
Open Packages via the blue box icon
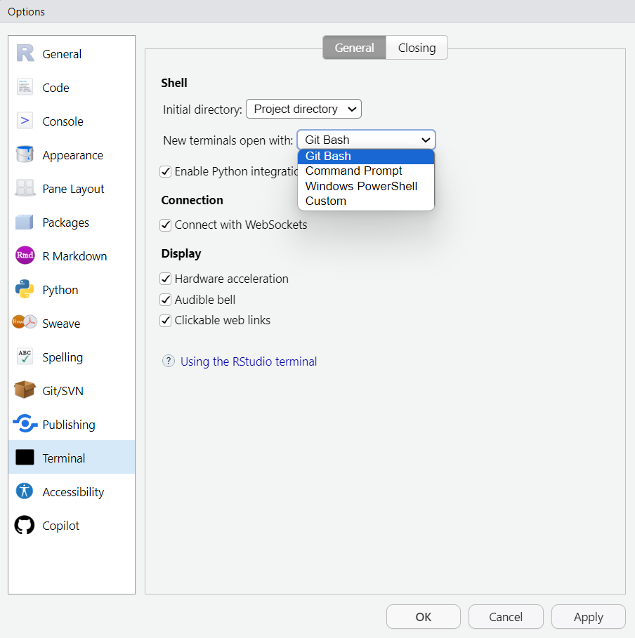click(x=25, y=222)
